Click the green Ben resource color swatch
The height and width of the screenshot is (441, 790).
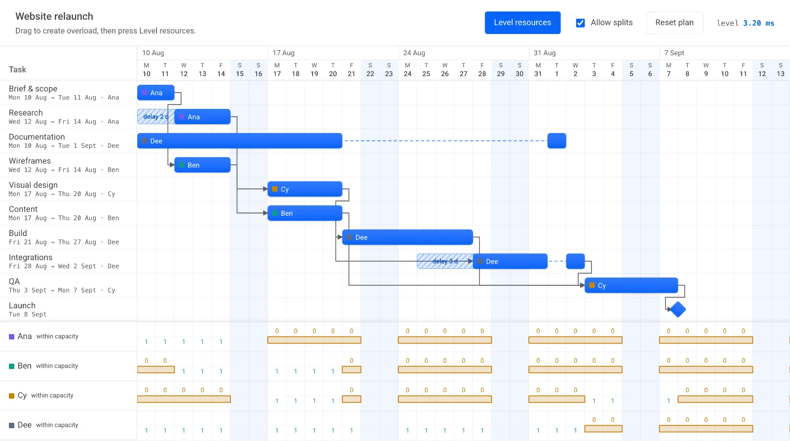11,366
